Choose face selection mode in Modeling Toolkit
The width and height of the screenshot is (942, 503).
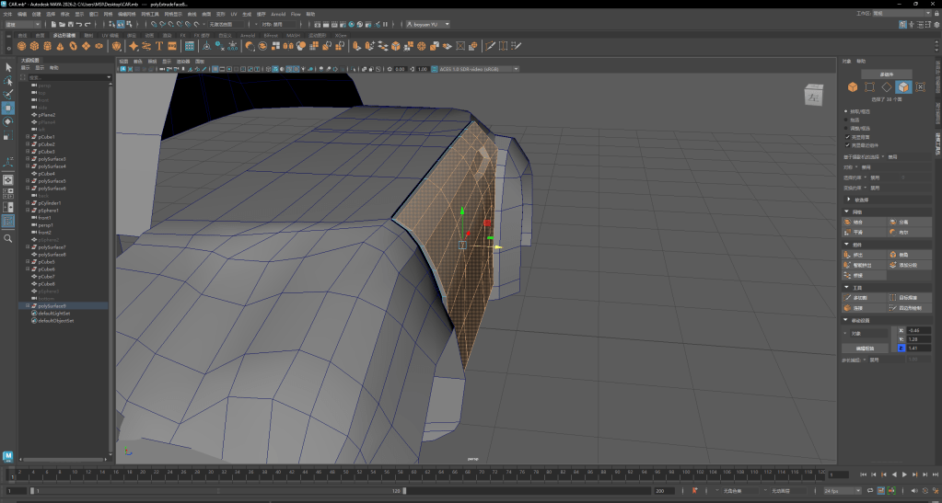[x=903, y=87]
